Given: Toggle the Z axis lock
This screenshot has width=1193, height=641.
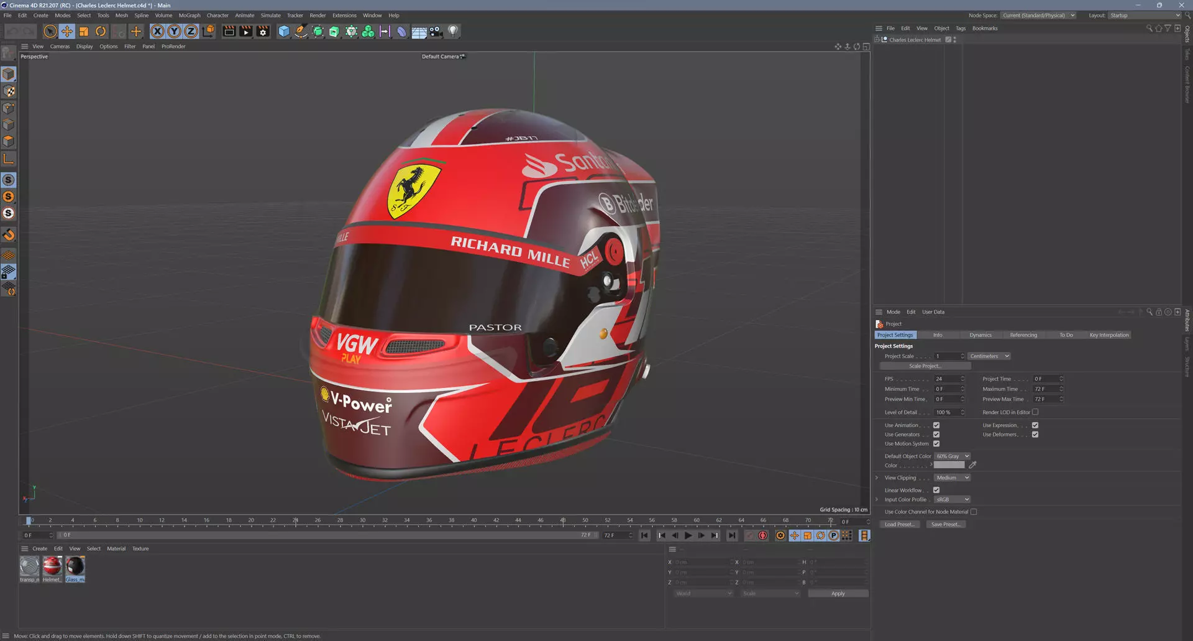Looking at the screenshot, I should tap(191, 31).
